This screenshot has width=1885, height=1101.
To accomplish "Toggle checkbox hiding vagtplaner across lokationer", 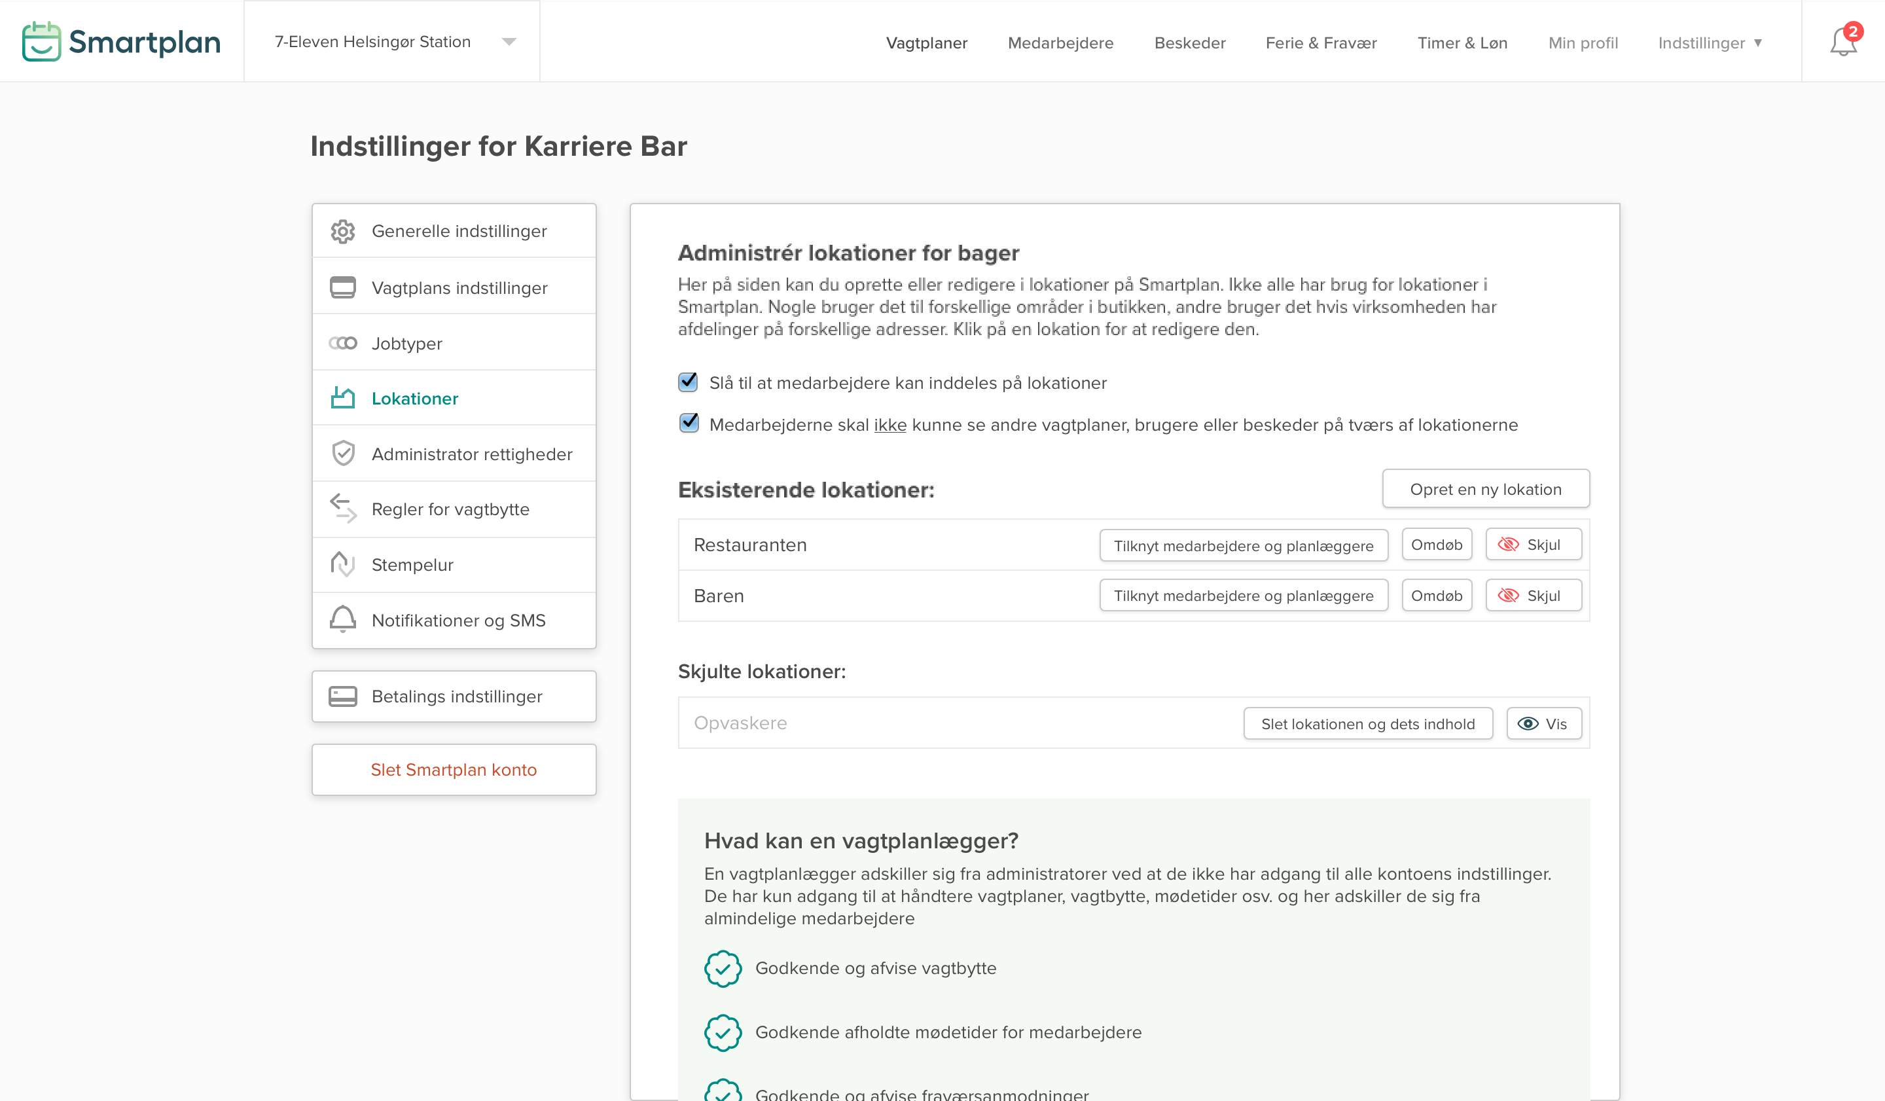I will [688, 424].
